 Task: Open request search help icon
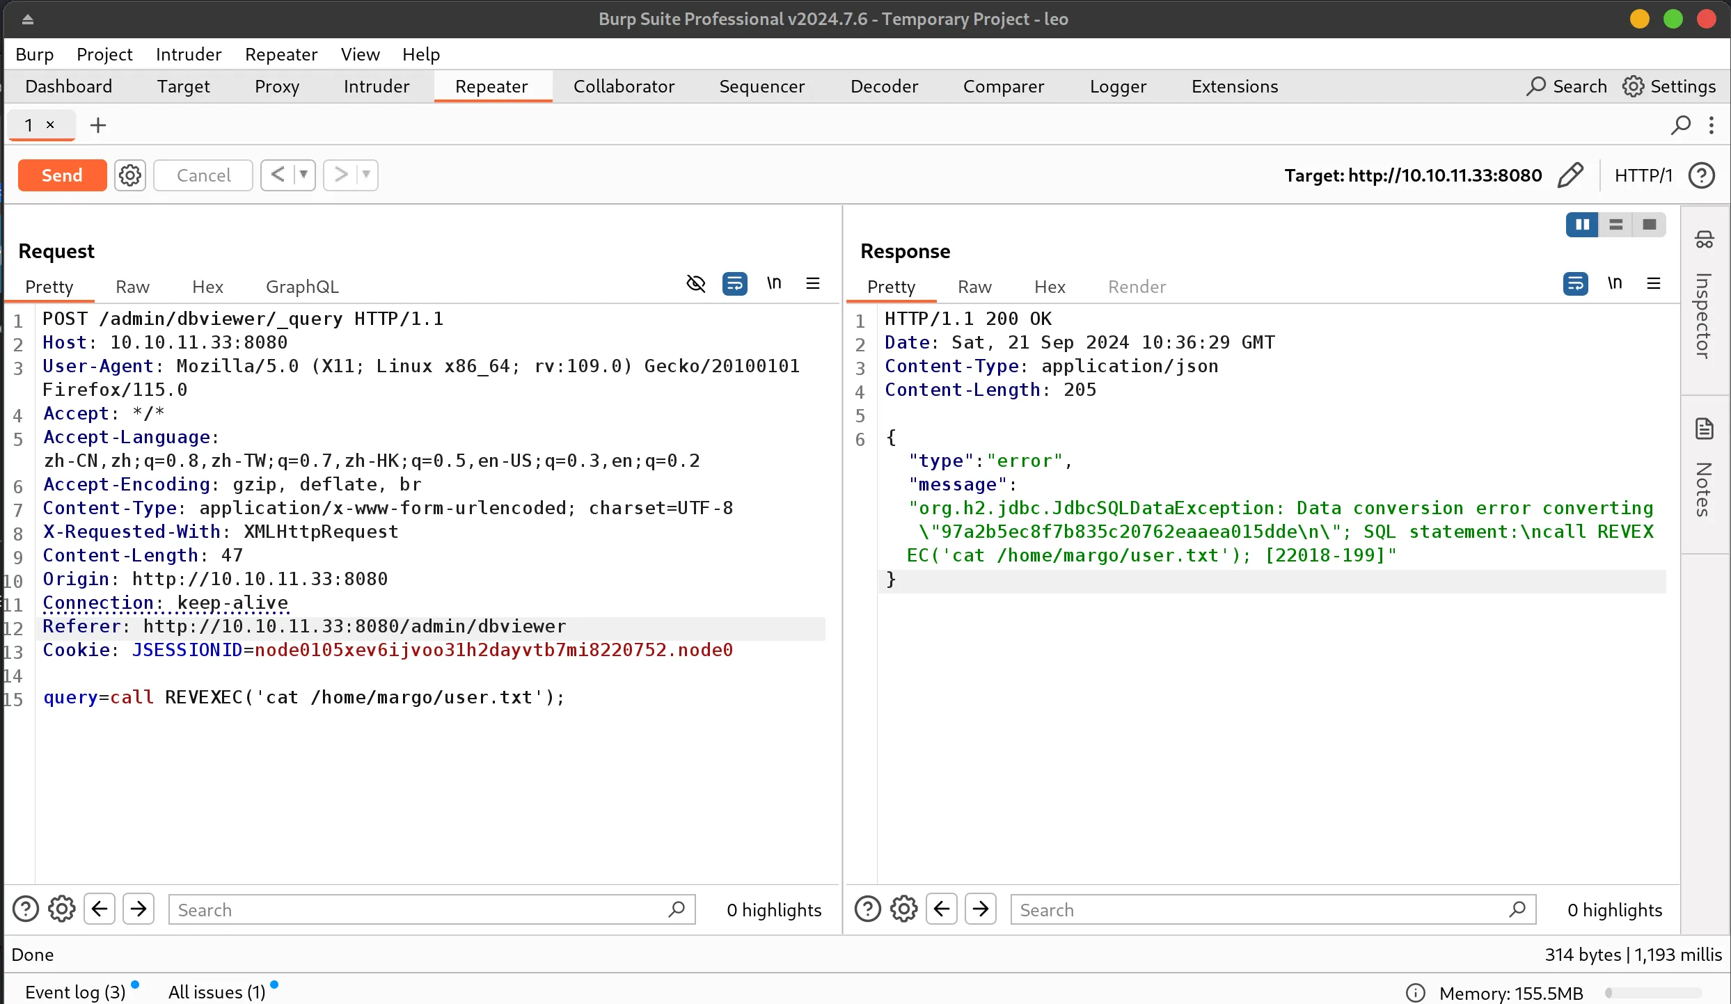(x=26, y=909)
